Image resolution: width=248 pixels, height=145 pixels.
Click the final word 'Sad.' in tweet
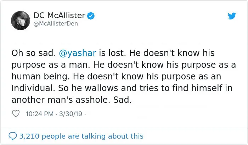coord(123,100)
